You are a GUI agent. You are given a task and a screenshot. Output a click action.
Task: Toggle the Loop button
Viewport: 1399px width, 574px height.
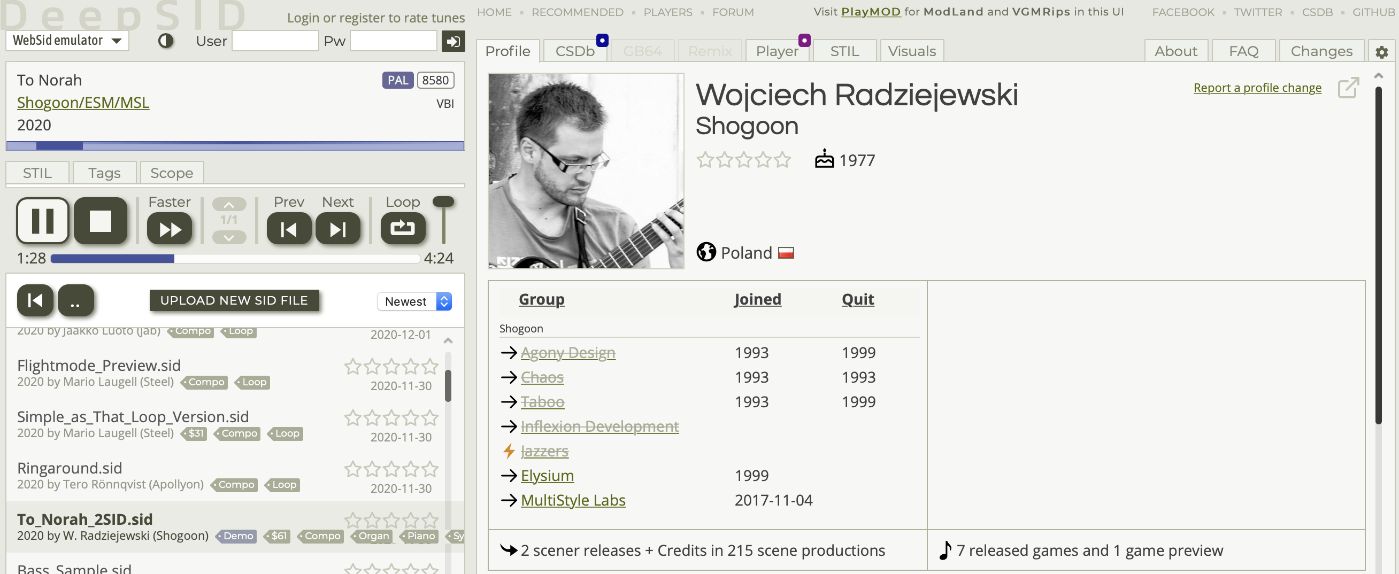(x=403, y=229)
